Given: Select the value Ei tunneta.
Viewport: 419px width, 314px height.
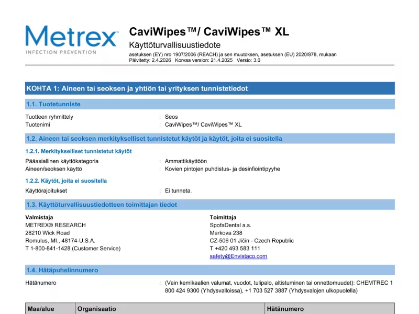Looking at the screenshot, I should point(178,190).
